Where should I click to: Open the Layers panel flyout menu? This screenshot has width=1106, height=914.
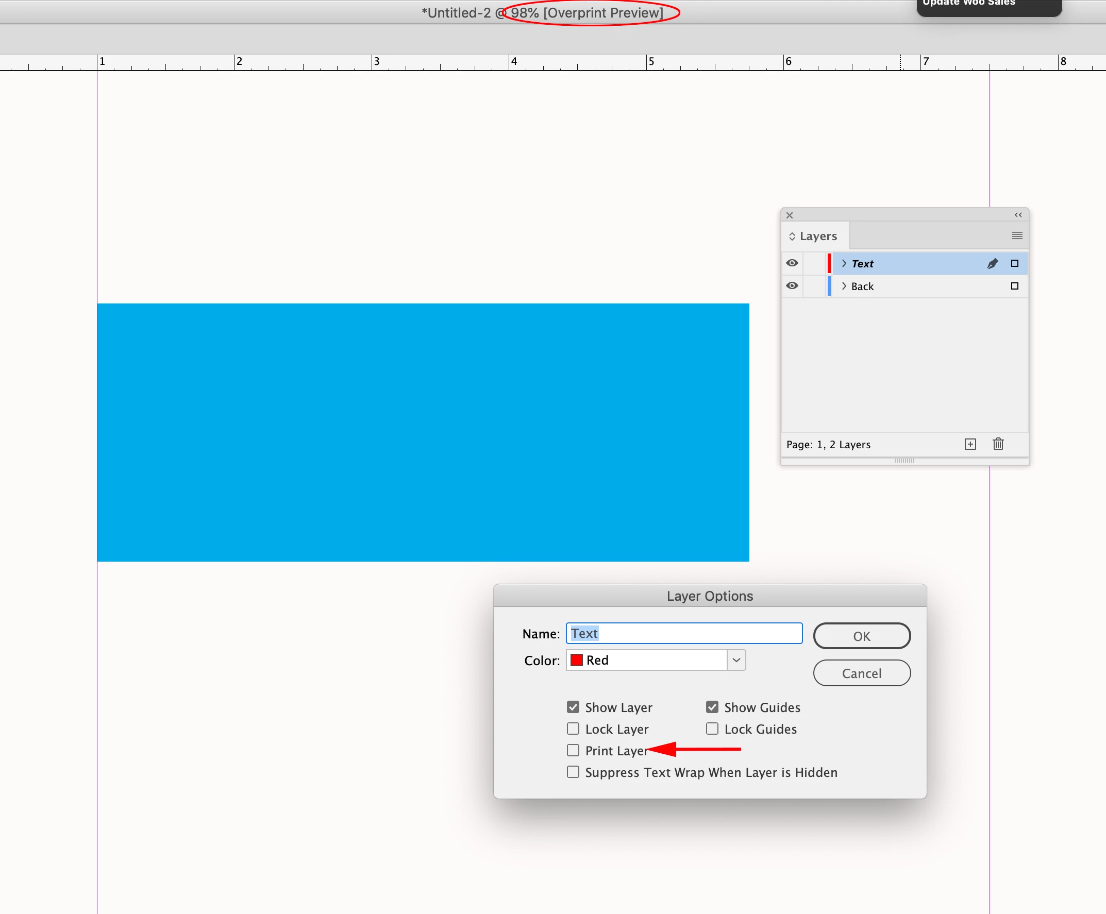[1017, 235]
